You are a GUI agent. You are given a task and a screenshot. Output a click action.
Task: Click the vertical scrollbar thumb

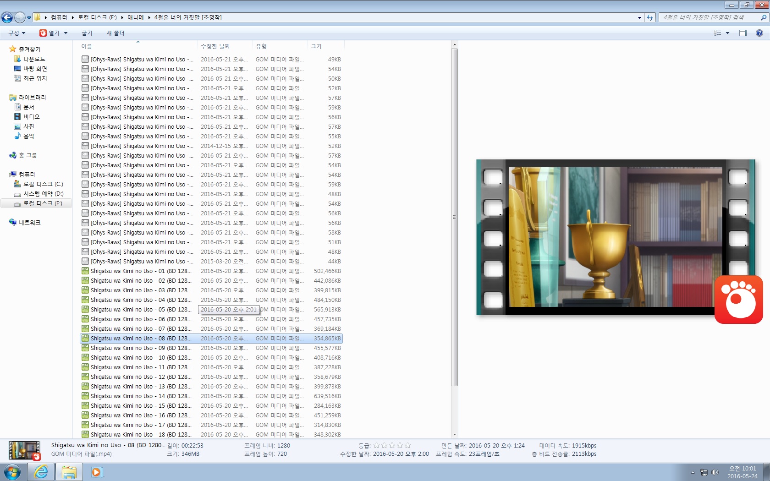click(x=454, y=217)
